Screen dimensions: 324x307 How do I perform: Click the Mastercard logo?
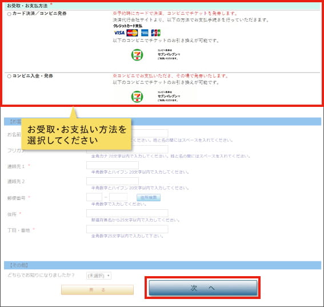(132, 33)
